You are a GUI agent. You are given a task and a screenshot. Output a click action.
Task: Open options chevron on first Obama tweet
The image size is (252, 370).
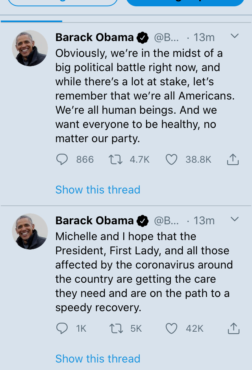coord(235,36)
